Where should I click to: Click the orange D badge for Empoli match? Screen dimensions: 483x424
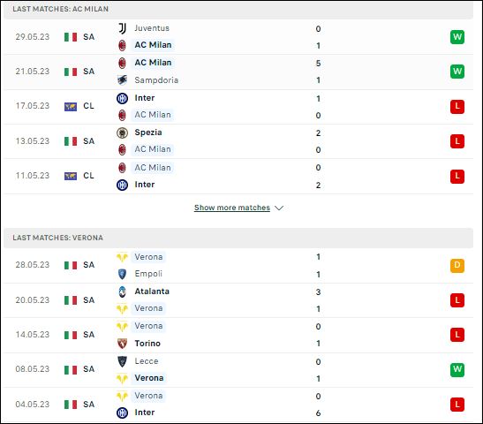(x=457, y=265)
